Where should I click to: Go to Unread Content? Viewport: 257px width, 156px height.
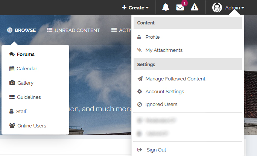pos(73,30)
